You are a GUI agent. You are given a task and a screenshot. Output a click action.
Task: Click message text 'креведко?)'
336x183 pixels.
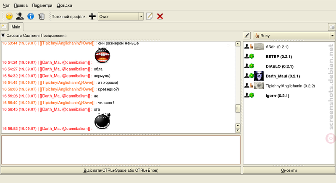(x=108, y=89)
